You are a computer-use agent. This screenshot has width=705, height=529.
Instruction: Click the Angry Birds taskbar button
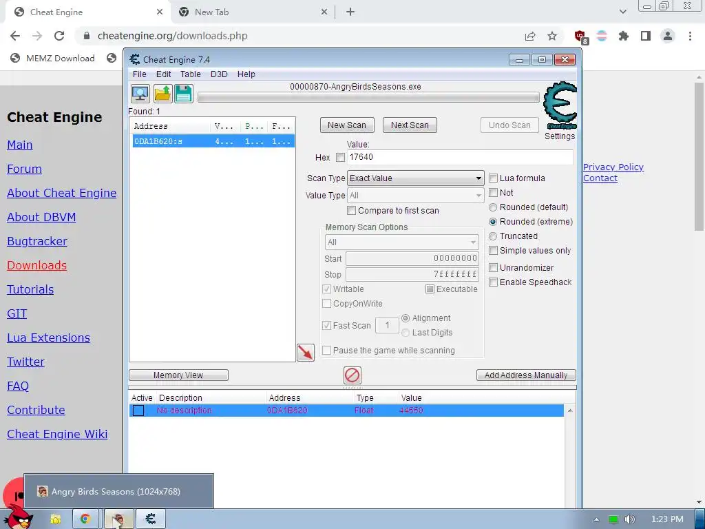click(x=118, y=519)
